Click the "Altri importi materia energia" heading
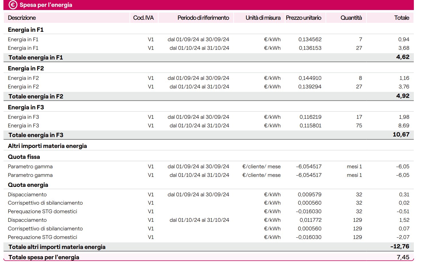The height and width of the screenshot is (265, 423). pos(47,146)
